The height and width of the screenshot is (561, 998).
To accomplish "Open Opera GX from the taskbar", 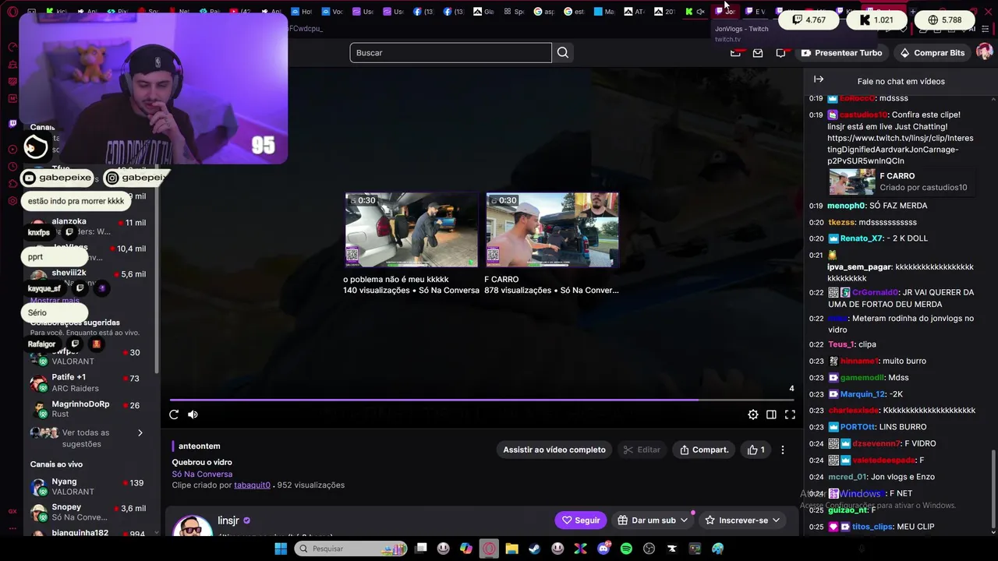I will tap(490, 549).
